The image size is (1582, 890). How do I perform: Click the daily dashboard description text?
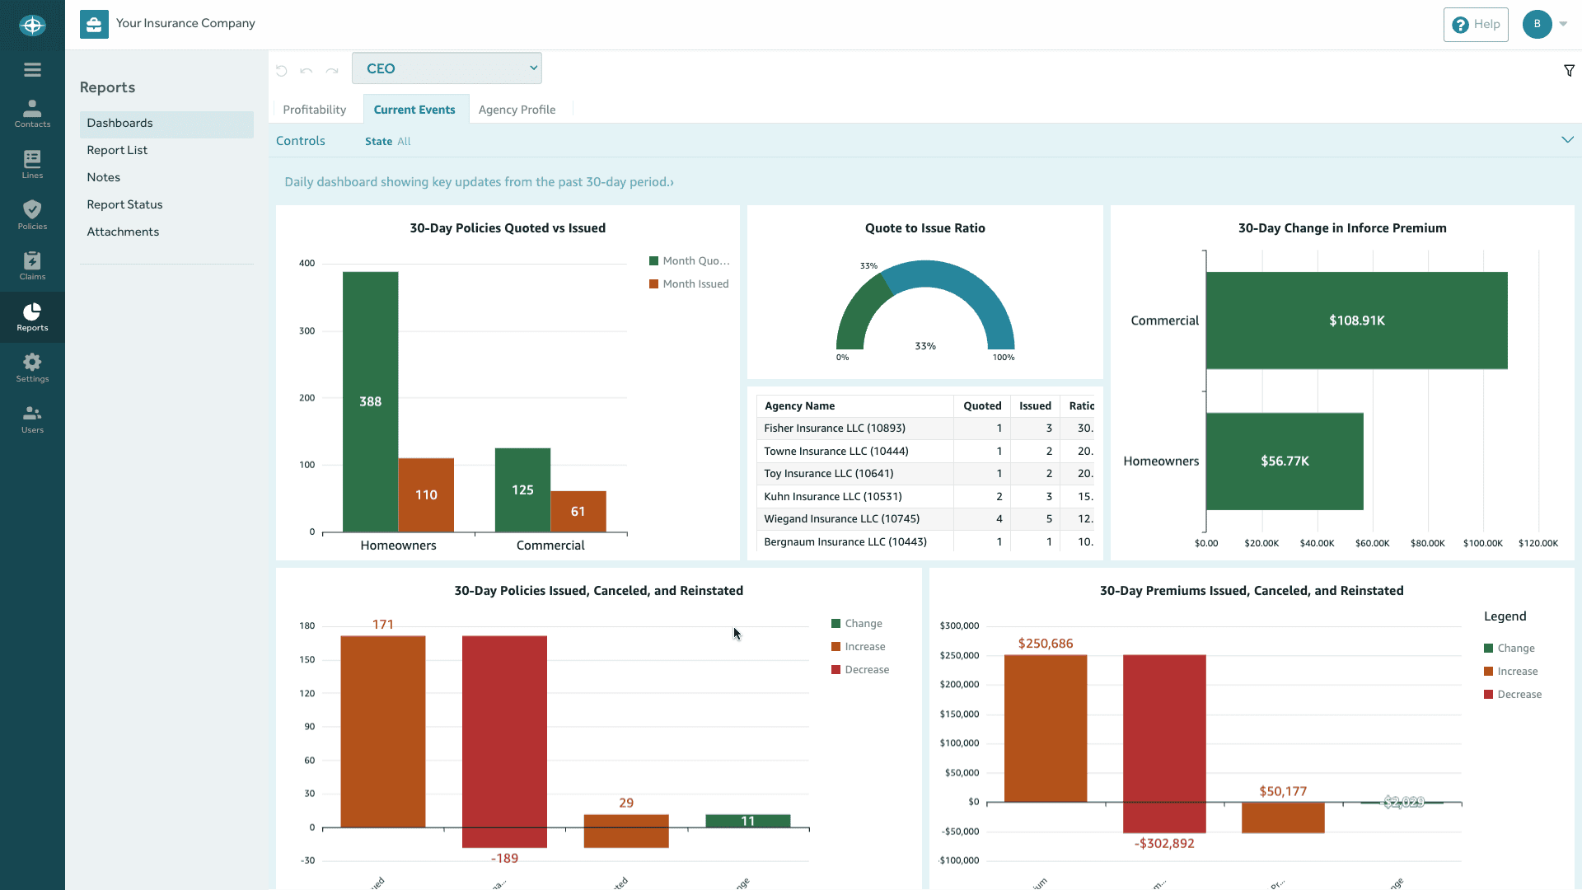point(479,182)
